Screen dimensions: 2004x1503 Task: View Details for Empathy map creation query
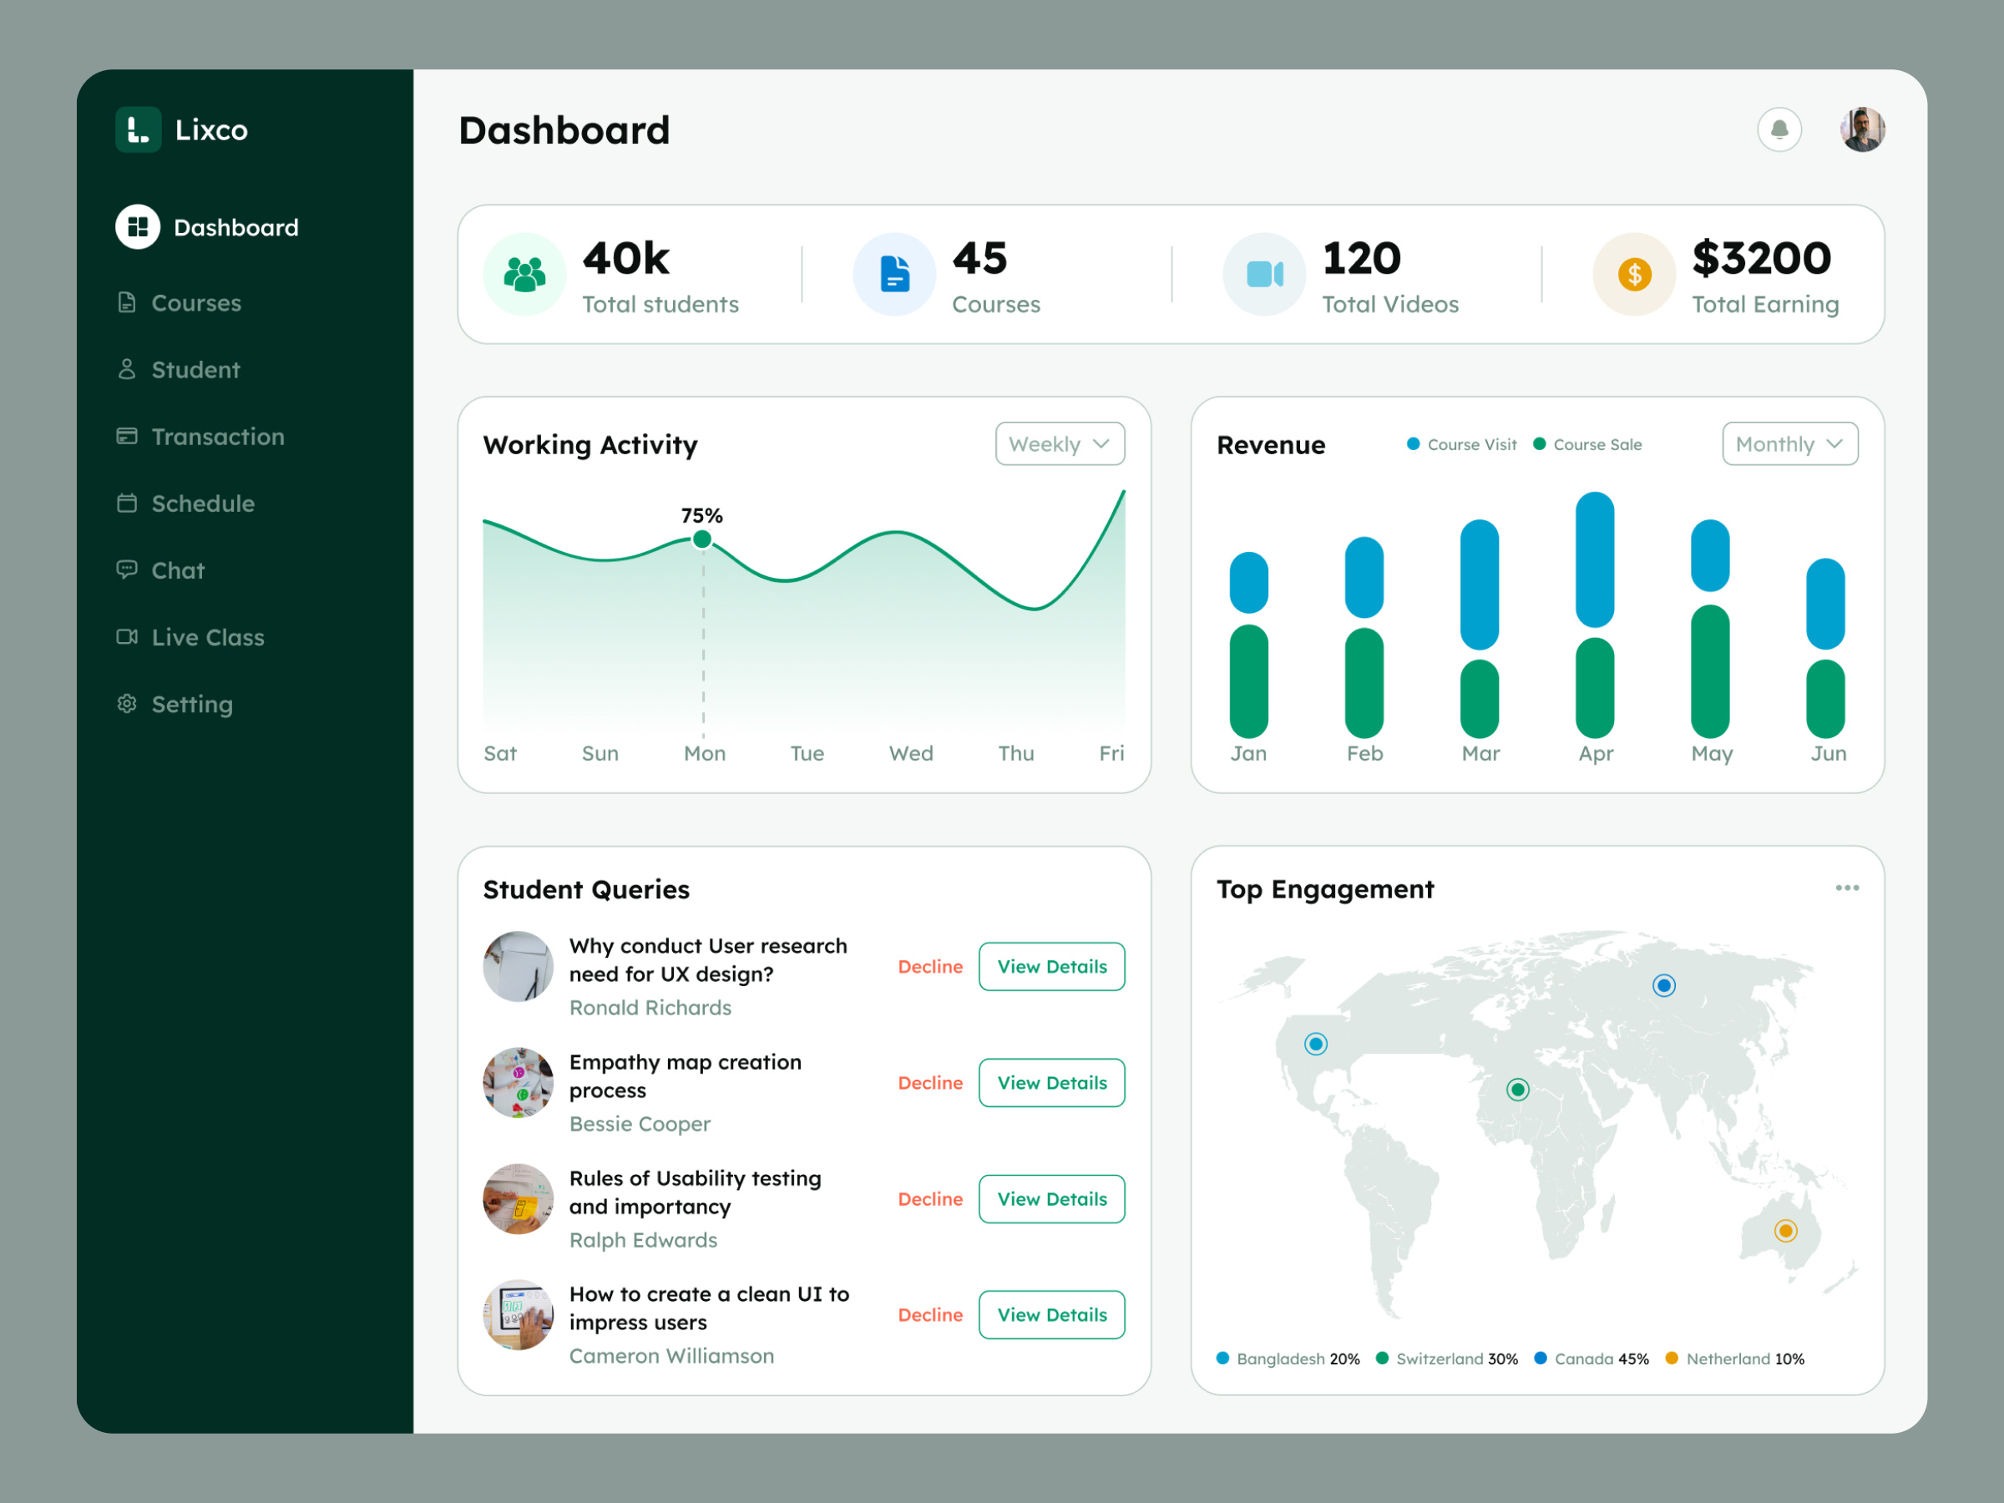[x=1051, y=1083]
